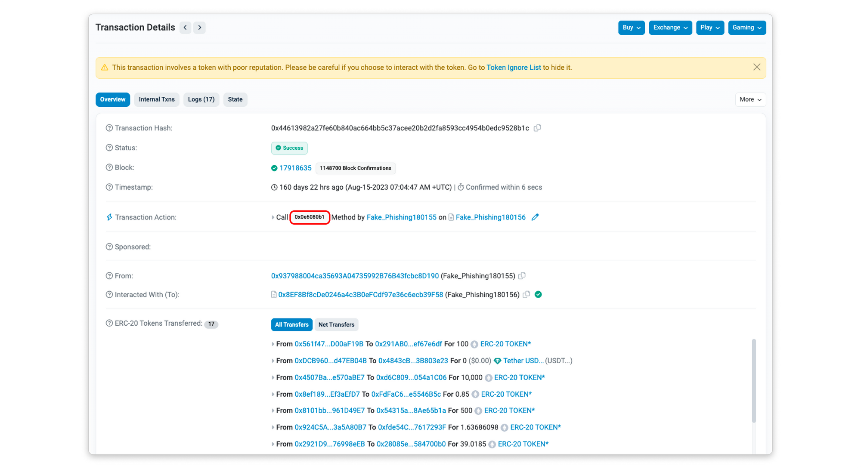Open the Buy dropdown

pyautogui.click(x=631, y=28)
